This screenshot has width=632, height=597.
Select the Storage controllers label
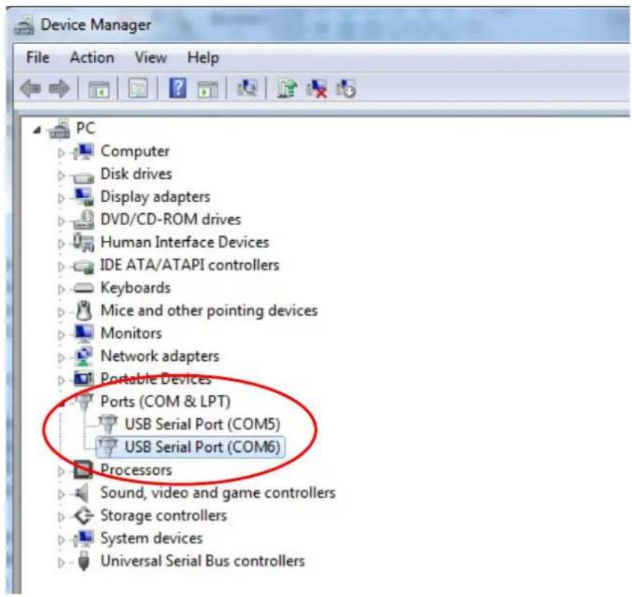[x=164, y=516]
